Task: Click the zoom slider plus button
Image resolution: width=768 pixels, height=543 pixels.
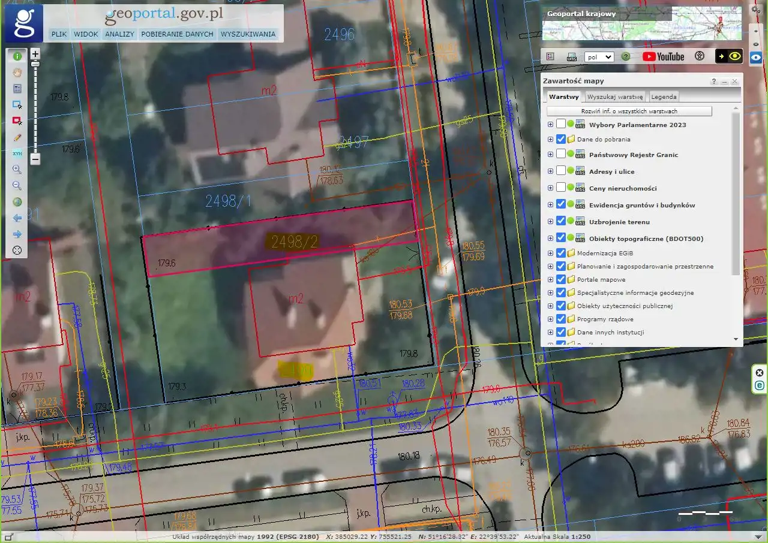Action: [35, 54]
